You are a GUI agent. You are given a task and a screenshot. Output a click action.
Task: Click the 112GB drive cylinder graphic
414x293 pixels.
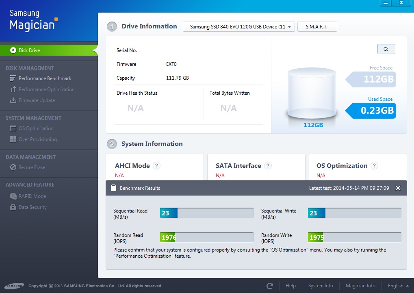[x=312, y=93]
